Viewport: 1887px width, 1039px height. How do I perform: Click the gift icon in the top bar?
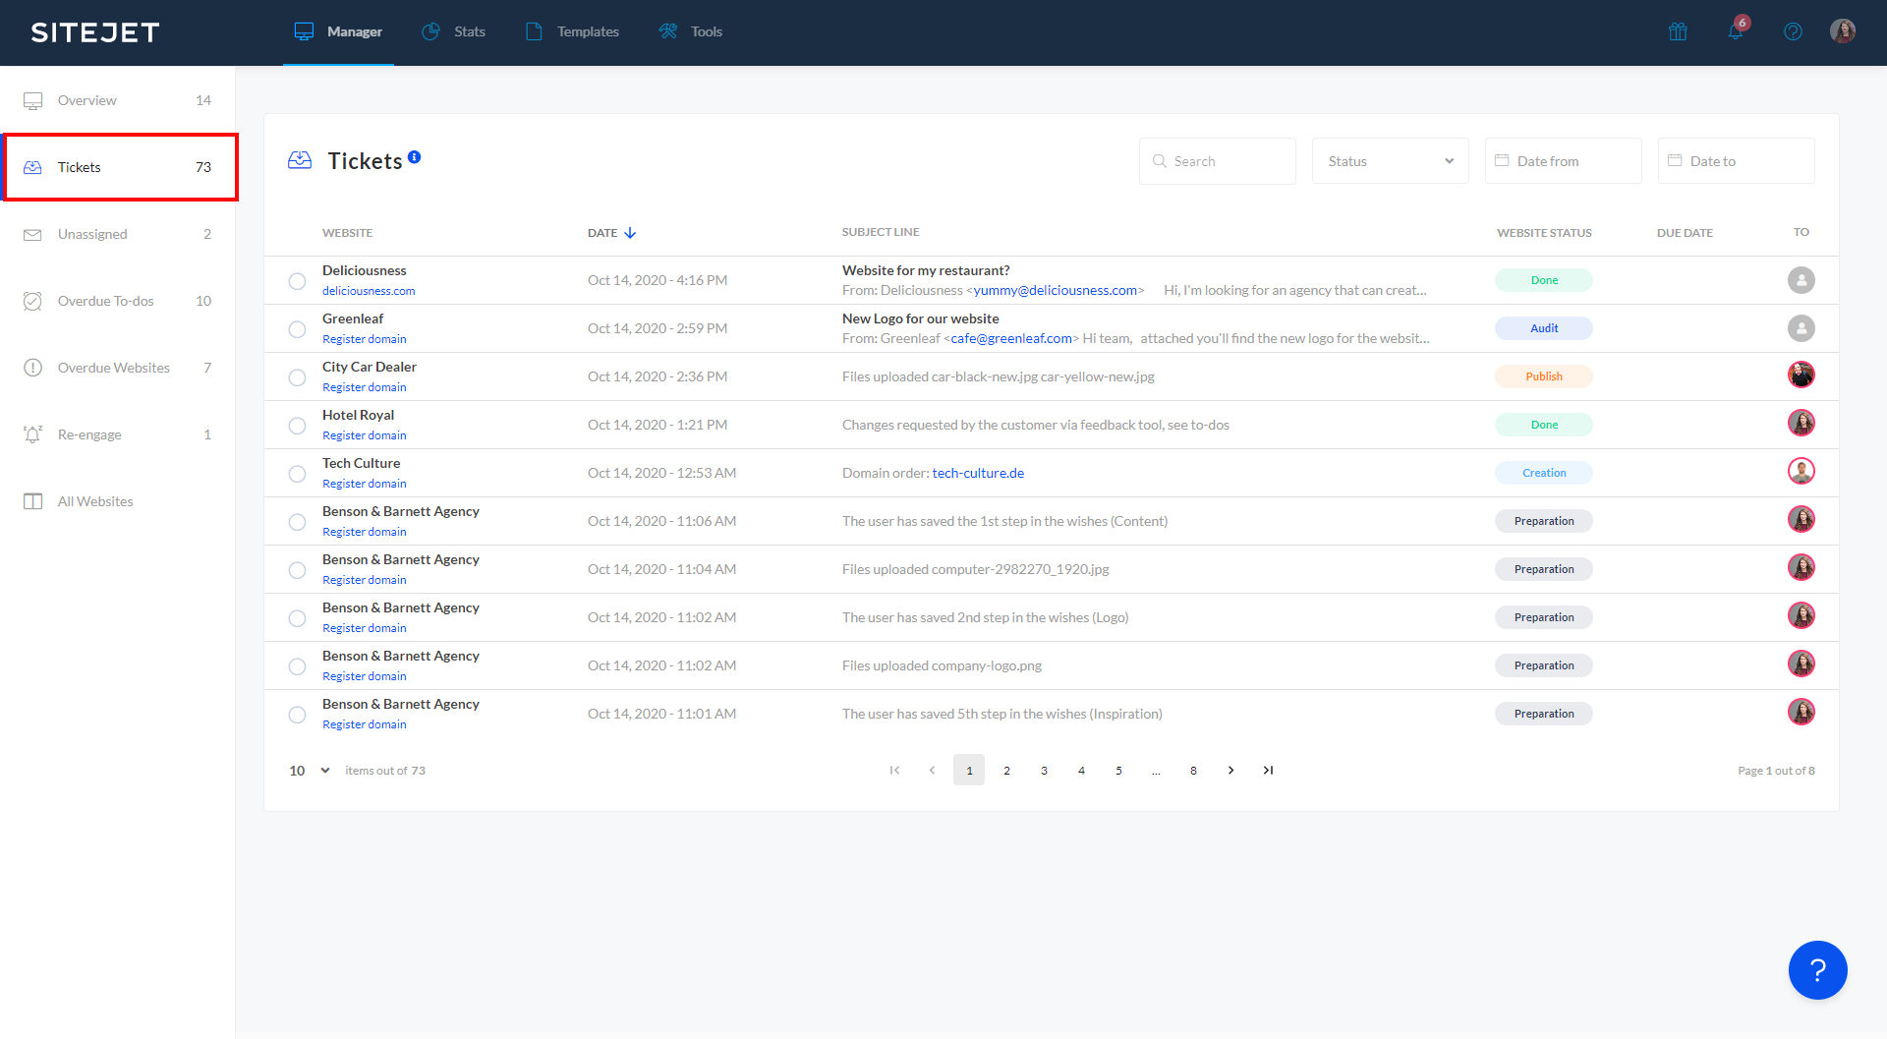(1677, 31)
